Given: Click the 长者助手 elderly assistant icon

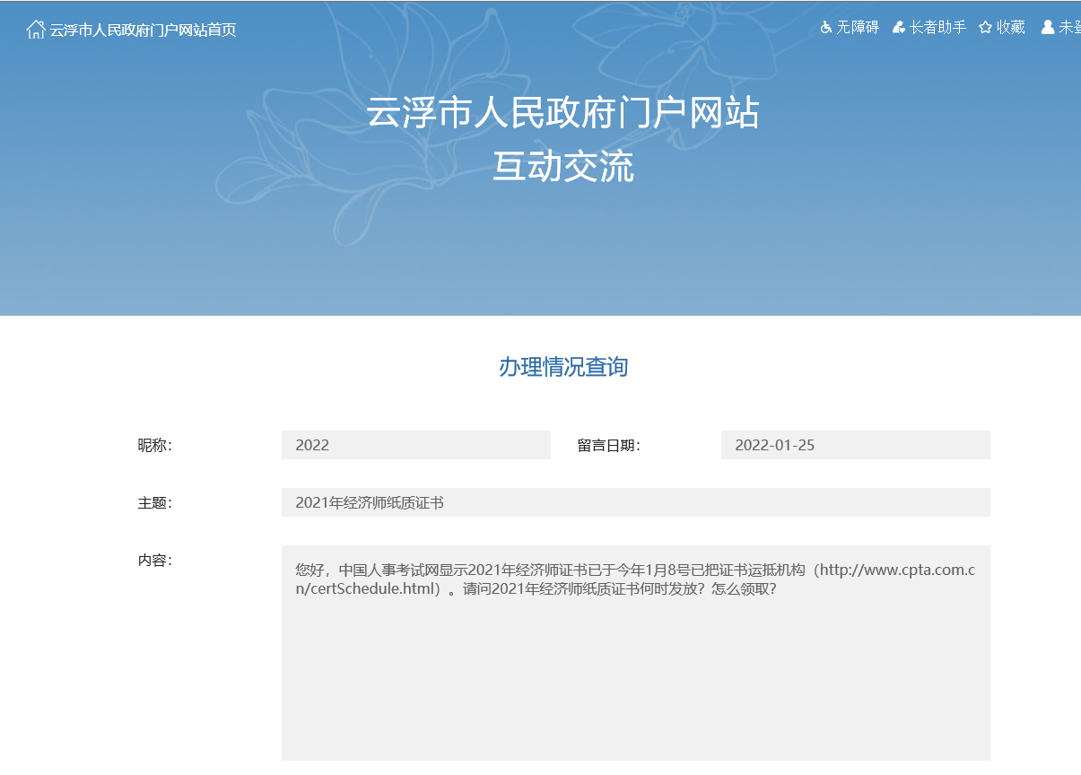Looking at the screenshot, I should coord(899,28).
